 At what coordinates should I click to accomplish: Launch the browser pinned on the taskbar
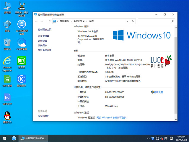[x=14, y=138]
